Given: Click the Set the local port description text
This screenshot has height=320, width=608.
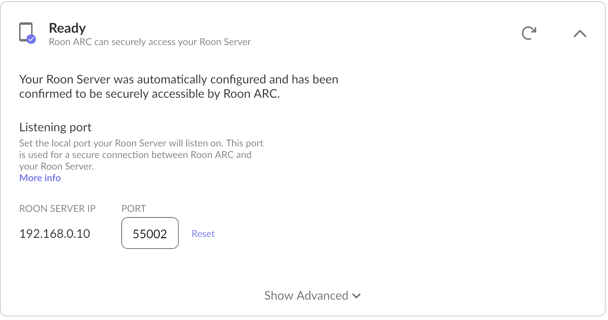Looking at the screenshot, I should tap(141, 155).
